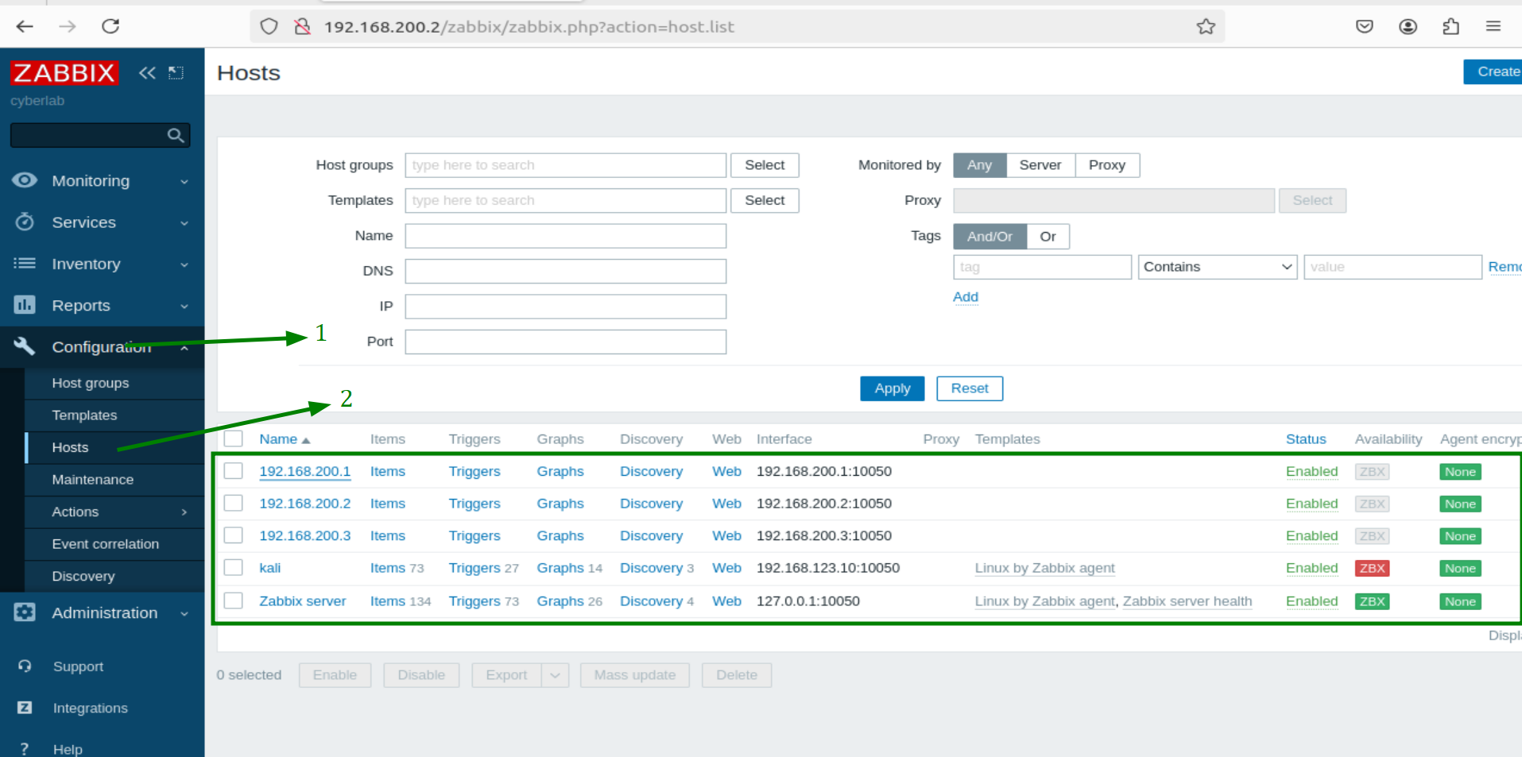Expand the Administration menu section
This screenshot has height=757, width=1522.
tap(102, 613)
